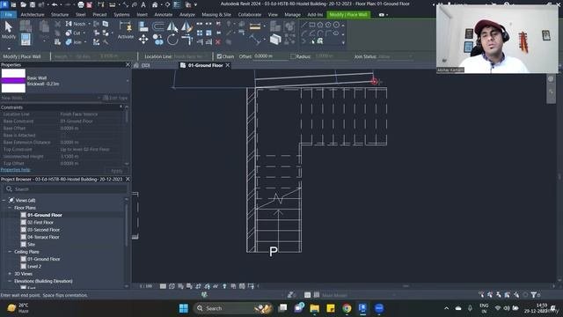Viewport: 563px width, 317px height.
Task: Open the File menu tab
Action: [x=9, y=15]
